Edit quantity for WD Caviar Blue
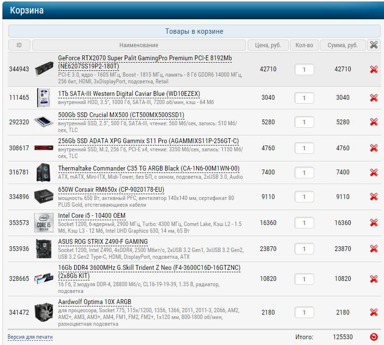 [x=304, y=98]
